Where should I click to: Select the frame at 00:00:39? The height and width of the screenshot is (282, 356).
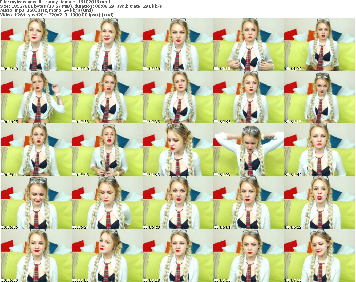[107, 44]
